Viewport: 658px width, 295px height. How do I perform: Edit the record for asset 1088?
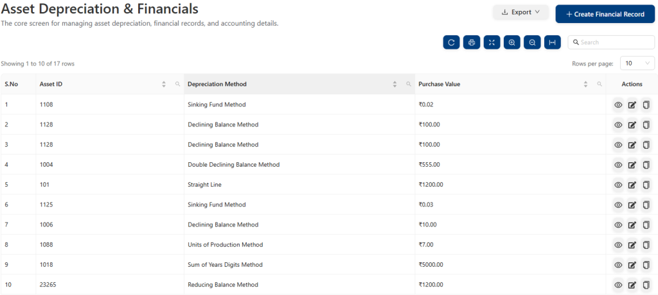point(632,245)
